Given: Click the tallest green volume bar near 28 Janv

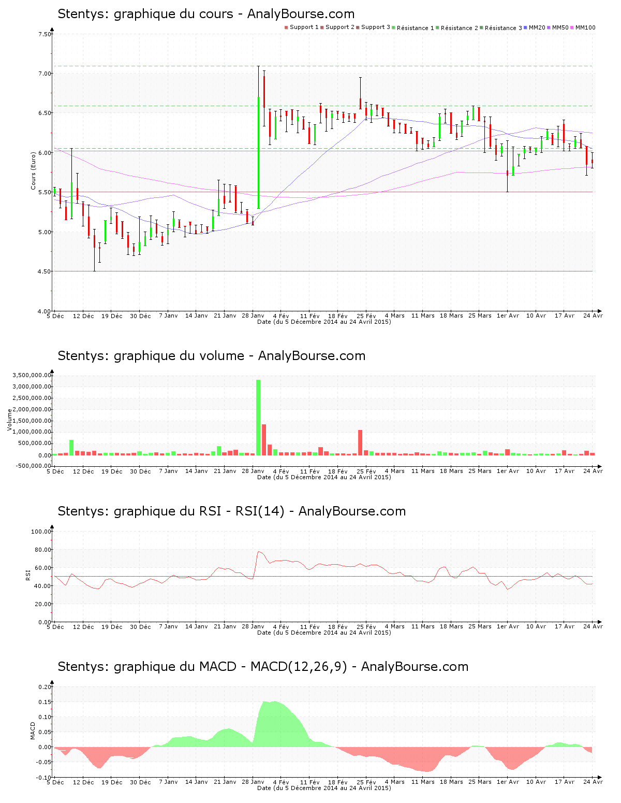Looking at the screenshot, I should pos(258,418).
